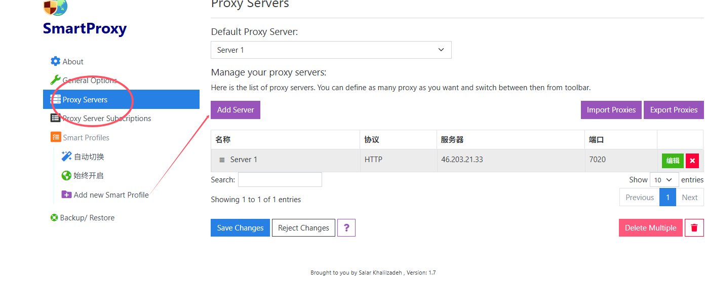The height and width of the screenshot is (307, 705).
Task: Select the 自动切换 magic wand profile
Action: click(66, 157)
